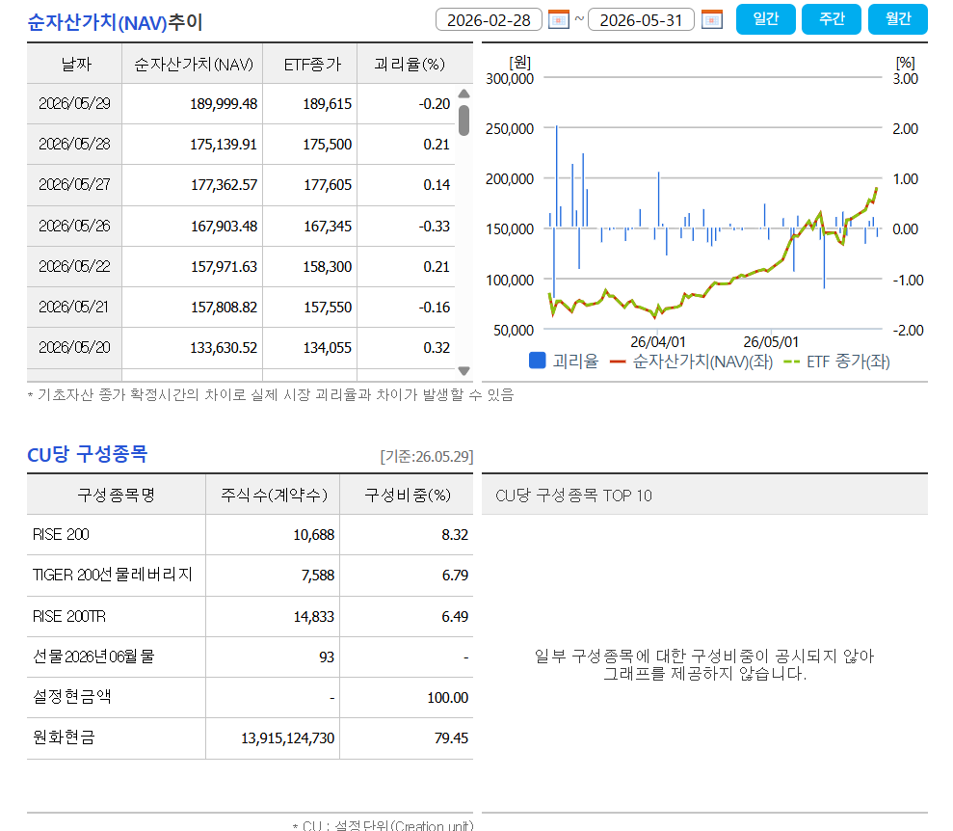Click share count 10,688
Screen dimensions: 953x831
pyautogui.click(x=313, y=535)
